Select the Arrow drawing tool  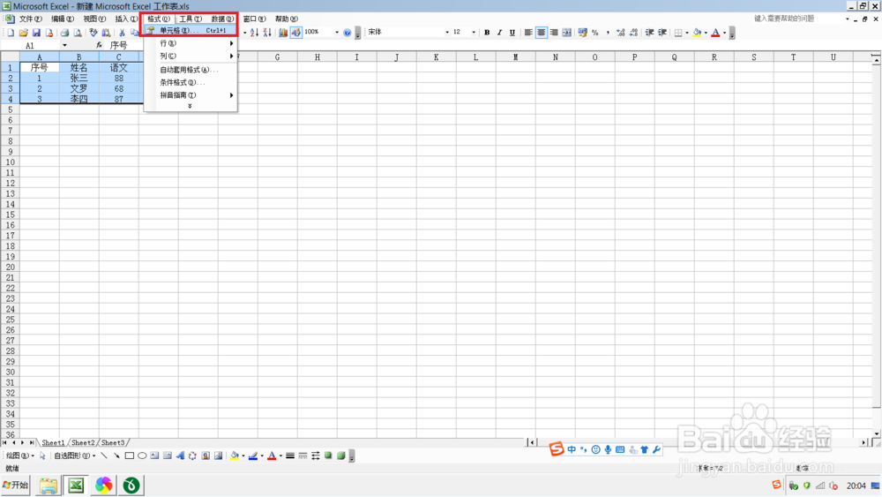pyautogui.click(x=116, y=456)
